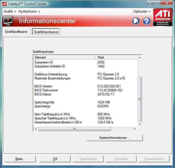The height and width of the screenshot is (168, 175).
Task: Select the Speichergröße row
Action: click(x=85, y=102)
